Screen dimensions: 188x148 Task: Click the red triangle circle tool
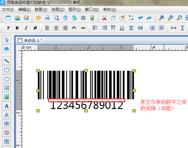6,133
